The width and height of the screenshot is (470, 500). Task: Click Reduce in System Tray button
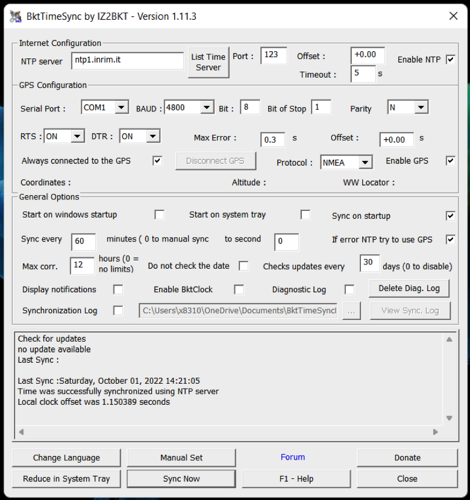coord(66,479)
